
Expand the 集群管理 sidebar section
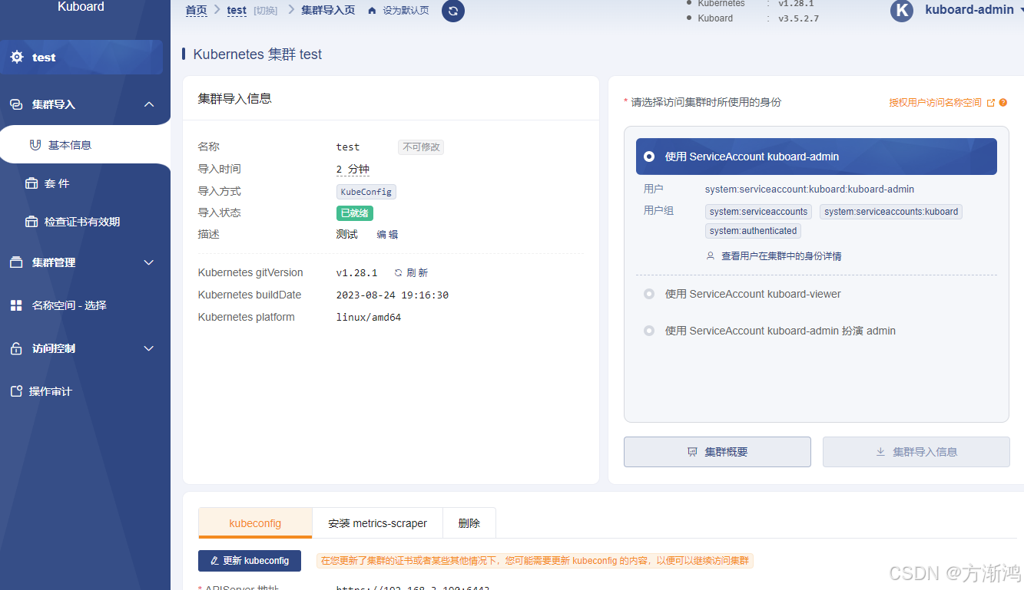click(149, 262)
